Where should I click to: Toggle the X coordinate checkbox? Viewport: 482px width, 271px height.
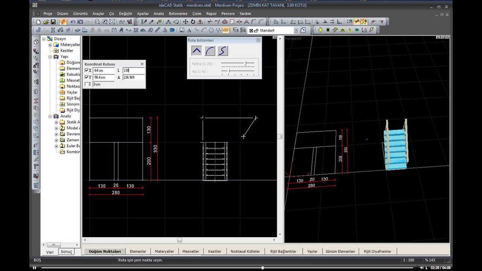tap(87, 70)
